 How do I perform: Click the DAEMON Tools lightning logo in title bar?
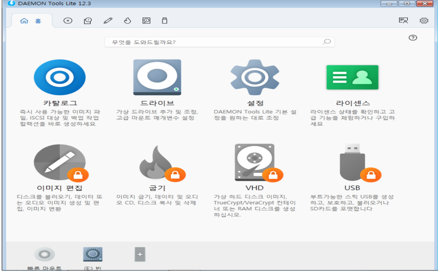(x=11, y=3)
